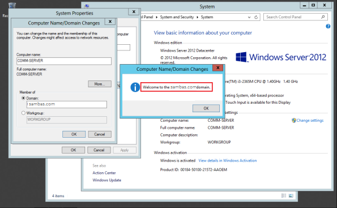Click OK in Computer Name/Domain Changes dialog

[x=74, y=134]
